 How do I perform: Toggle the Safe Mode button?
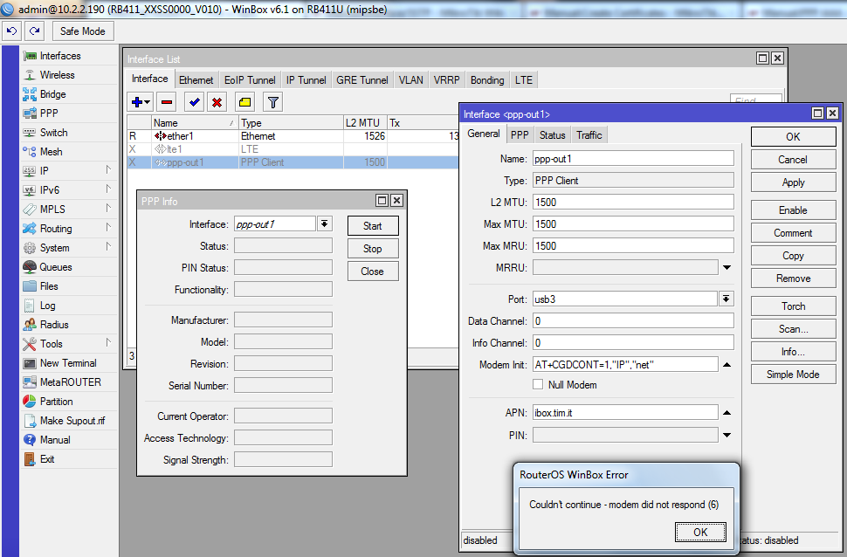pyautogui.click(x=82, y=31)
